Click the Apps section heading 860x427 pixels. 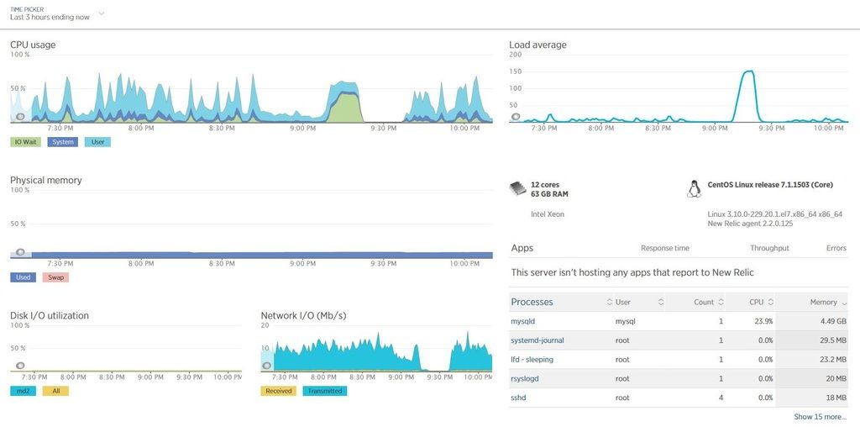point(522,248)
